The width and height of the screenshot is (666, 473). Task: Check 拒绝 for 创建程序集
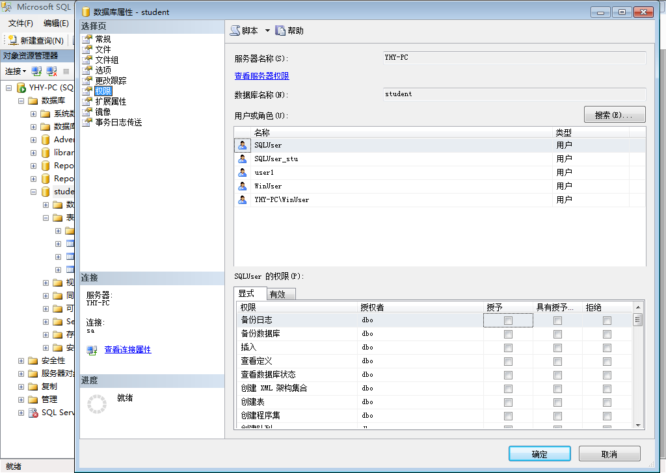(607, 416)
